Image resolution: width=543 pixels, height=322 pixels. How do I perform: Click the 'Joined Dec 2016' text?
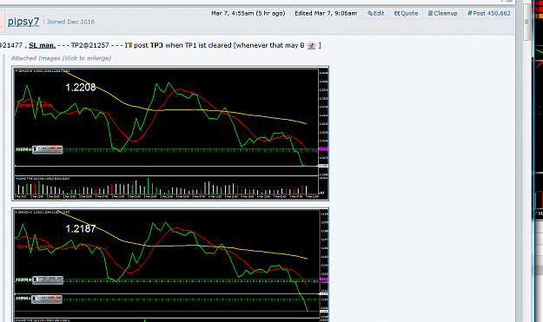70,22
